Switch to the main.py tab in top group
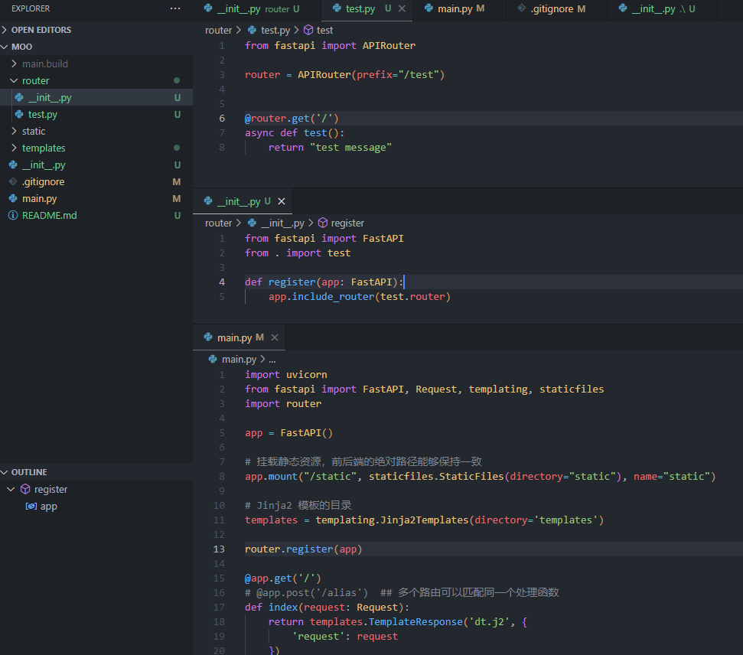The height and width of the screenshot is (655, 743). [458, 9]
